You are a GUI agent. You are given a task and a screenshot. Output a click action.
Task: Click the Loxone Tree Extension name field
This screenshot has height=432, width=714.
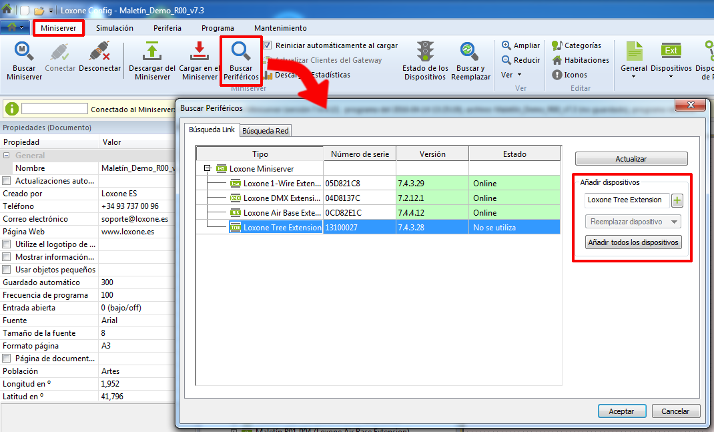click(625, 200)
